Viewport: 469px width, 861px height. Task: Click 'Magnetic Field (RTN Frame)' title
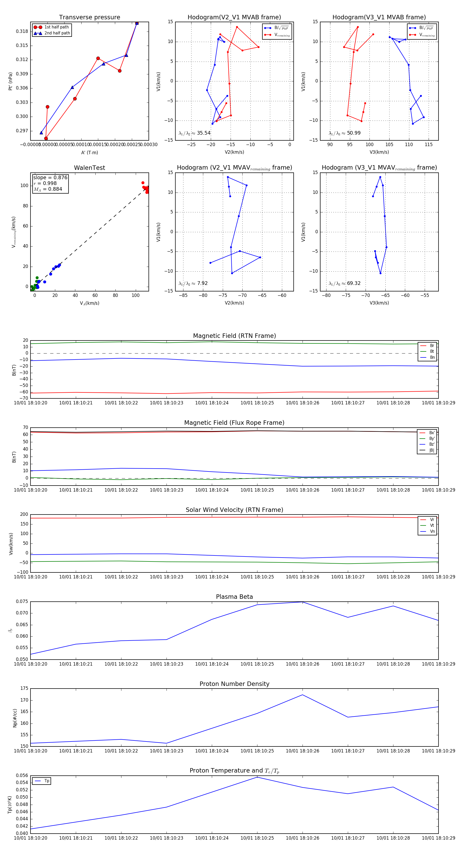234,336
